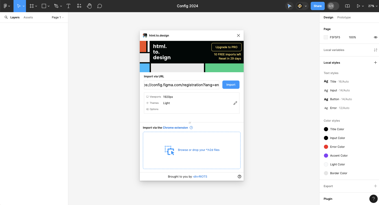Select the Pen tool
This screenshot has height=205, width=379.
point(56,6)
